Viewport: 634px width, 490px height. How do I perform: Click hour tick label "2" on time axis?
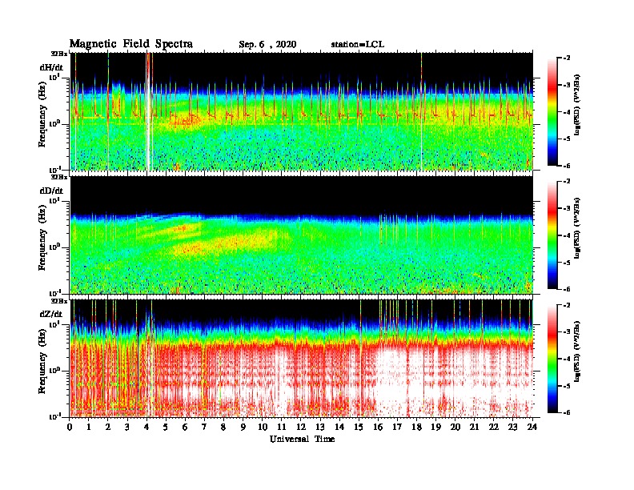pos(108,428)
